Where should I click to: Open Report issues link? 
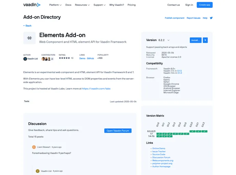click(193, 18)
